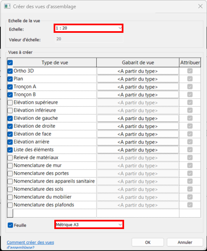Image resolution: width=207 pixels, height=251 pixels.
Task: Click the Gabarit de vue column header
Action: (x=138, y=63)
